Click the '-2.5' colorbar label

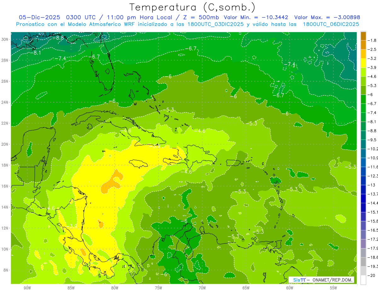[373, 49]
